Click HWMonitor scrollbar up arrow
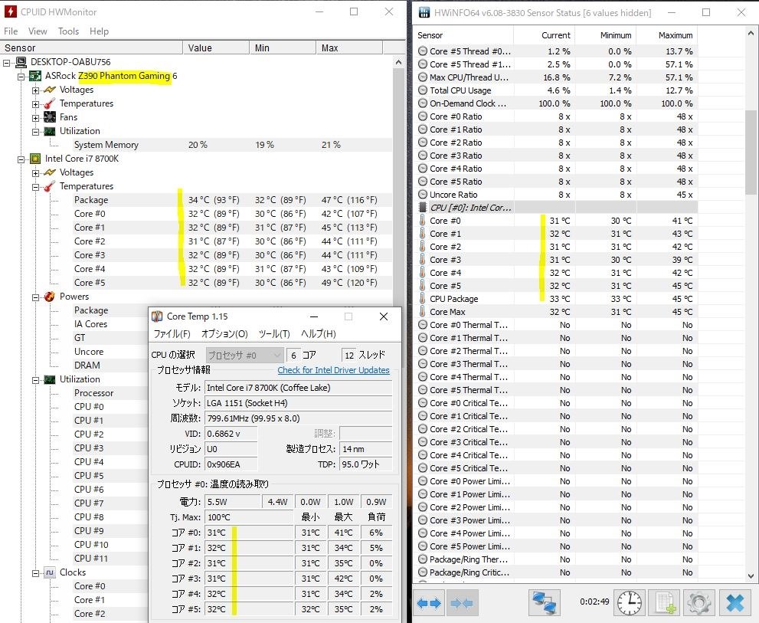Viewport: 759px width, 623px height. click(398, 62)
